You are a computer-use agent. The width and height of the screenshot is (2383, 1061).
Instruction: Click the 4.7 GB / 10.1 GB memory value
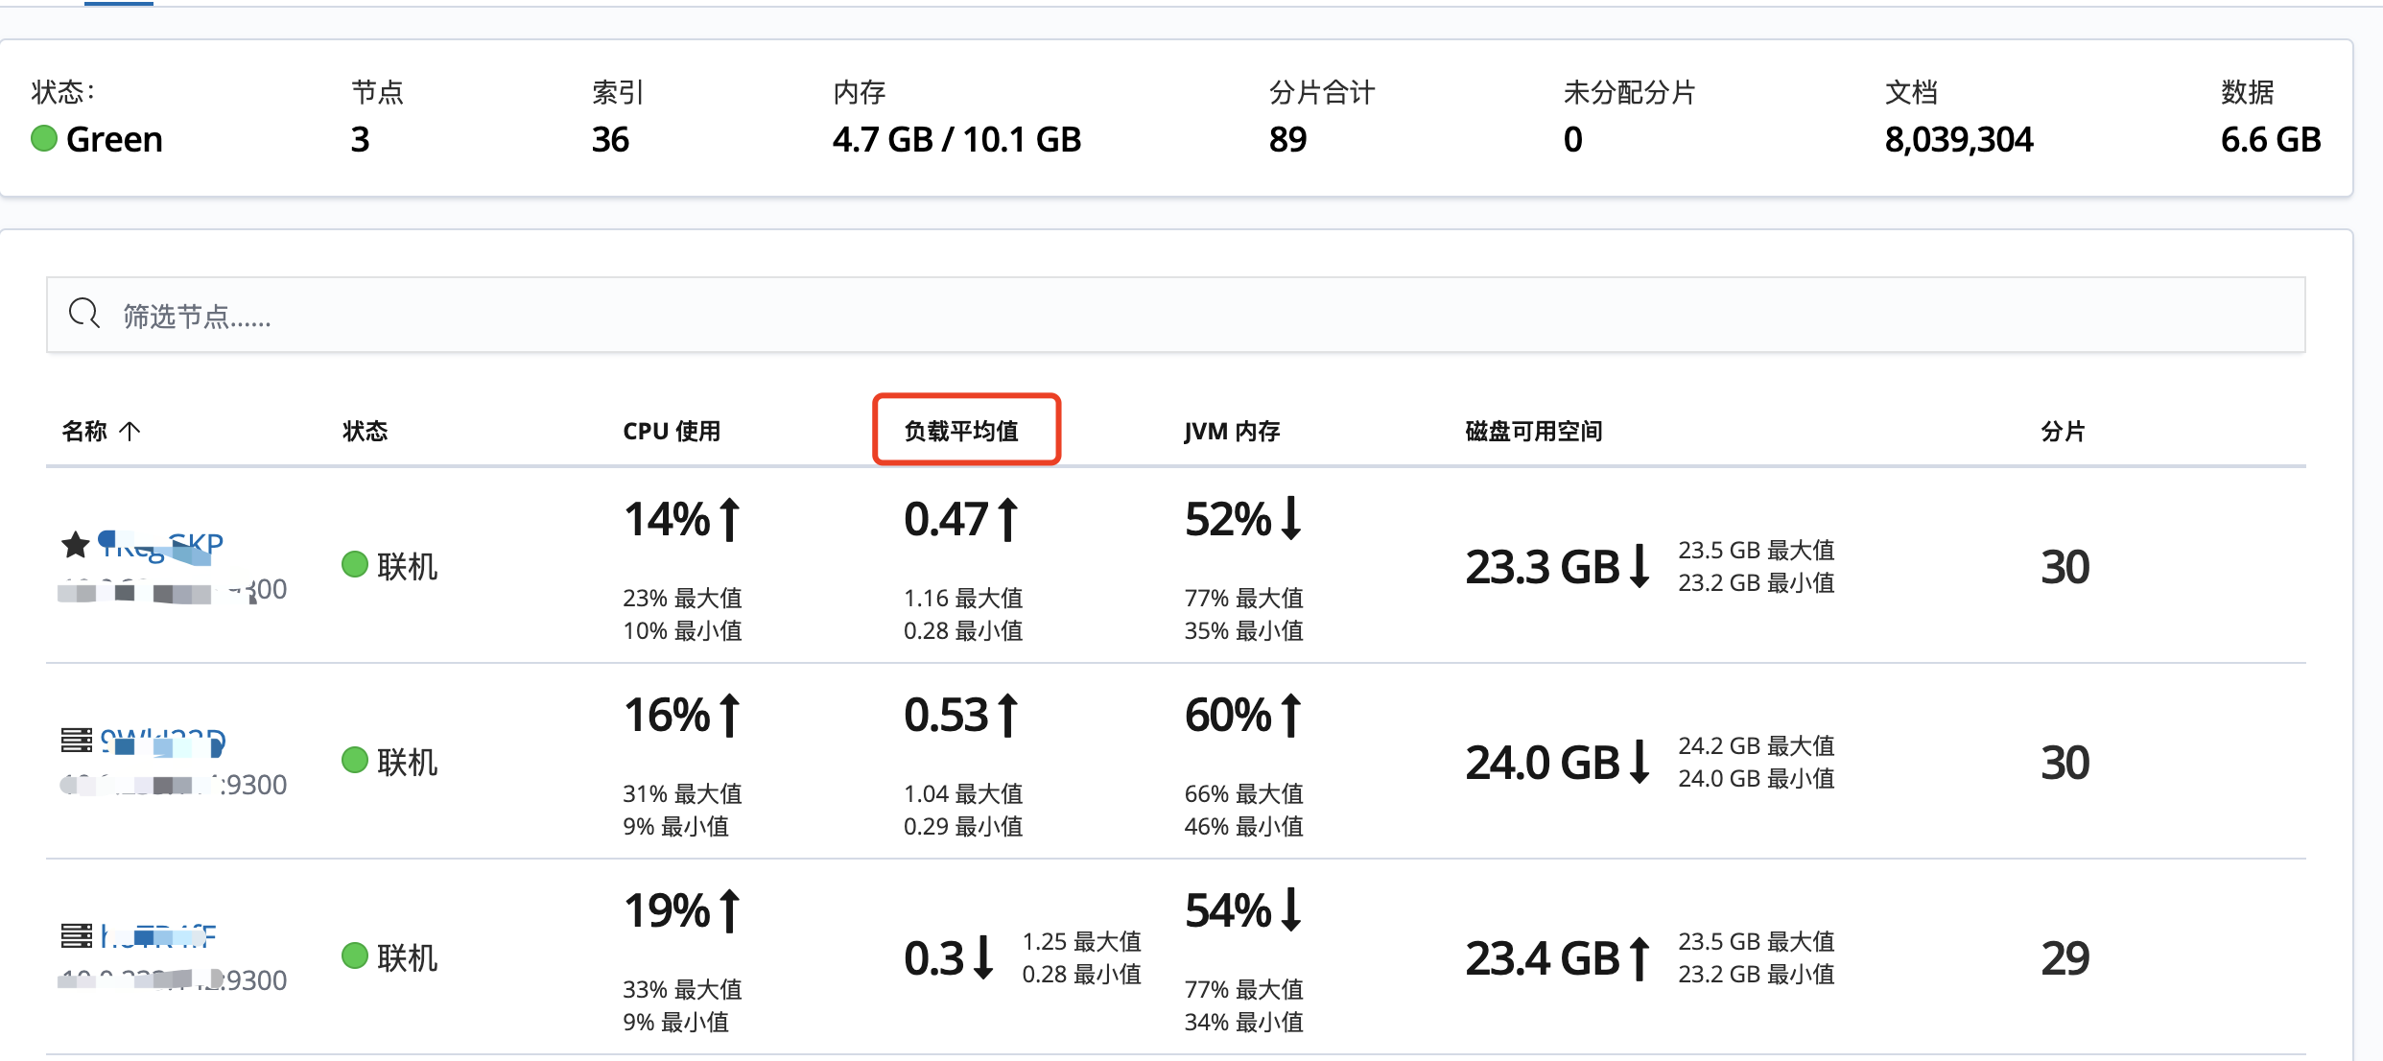point(956,140)
